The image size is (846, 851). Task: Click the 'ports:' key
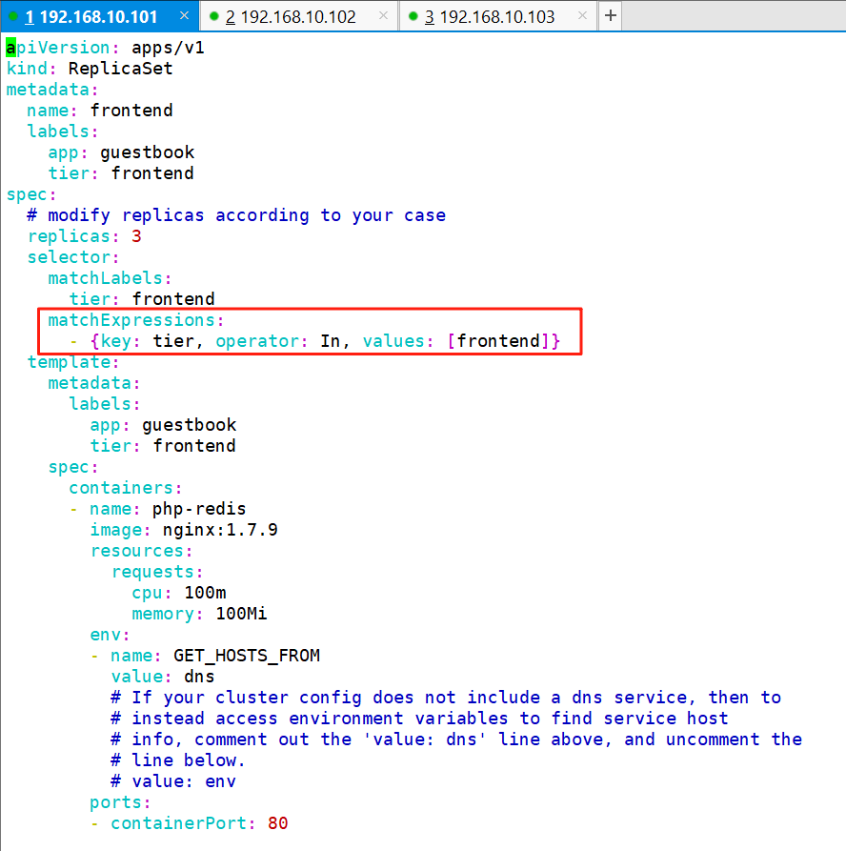(120, 802)
